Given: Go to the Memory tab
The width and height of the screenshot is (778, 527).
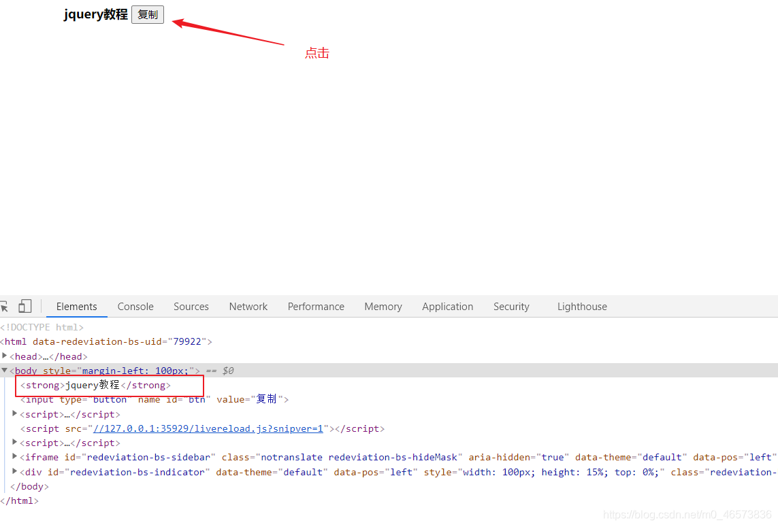Looking at the screenshot, I should 383,307.
